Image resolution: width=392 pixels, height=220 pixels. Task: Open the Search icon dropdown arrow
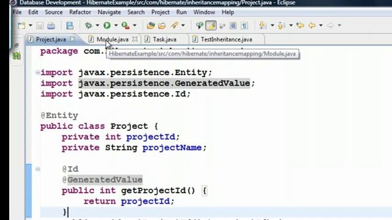[183, 26]
